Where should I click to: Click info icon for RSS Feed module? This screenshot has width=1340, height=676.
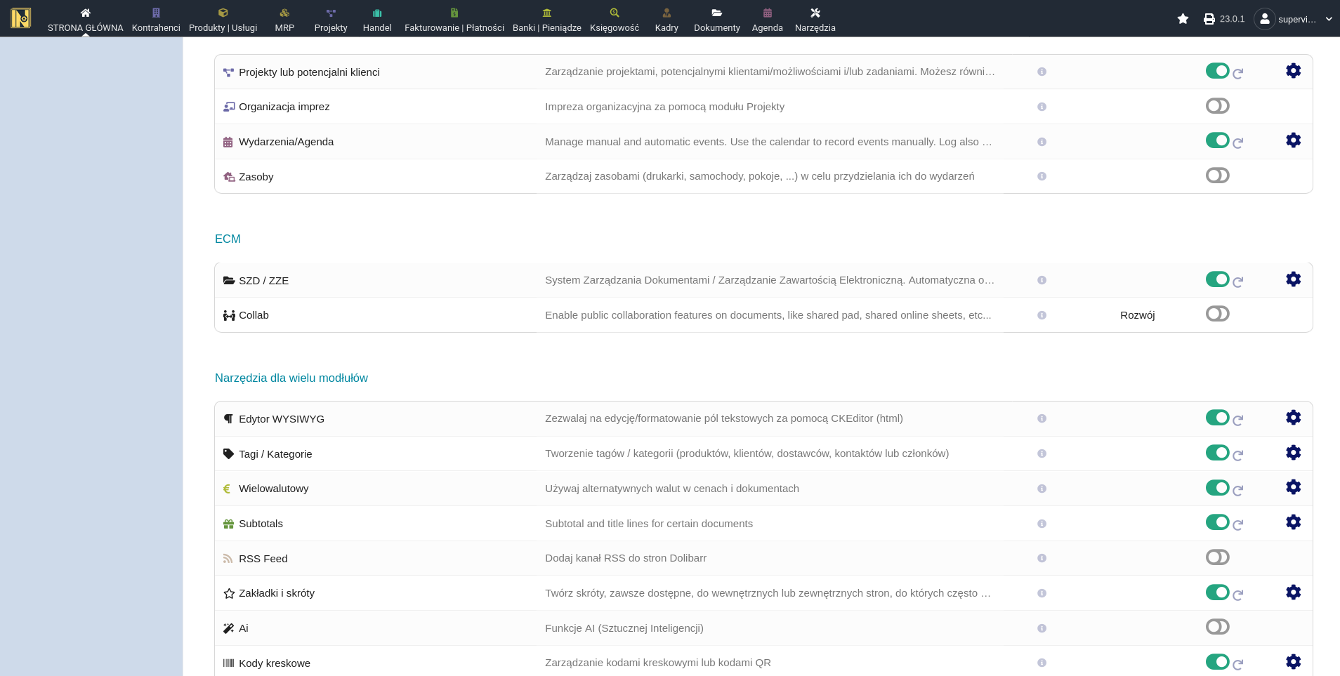point(1042,558)
